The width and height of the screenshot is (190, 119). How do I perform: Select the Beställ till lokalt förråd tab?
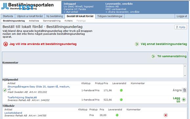coord(80,16)
